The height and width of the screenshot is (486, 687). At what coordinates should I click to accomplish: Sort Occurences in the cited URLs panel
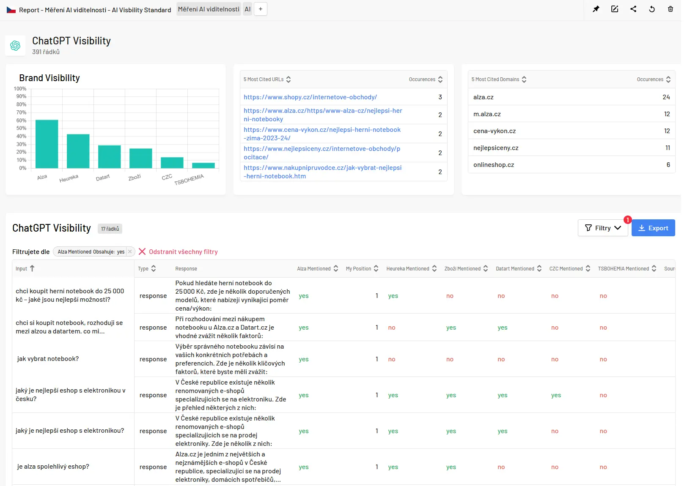coord(441,79)
